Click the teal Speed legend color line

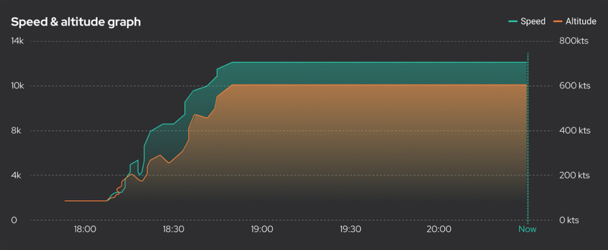click(513, 22)
